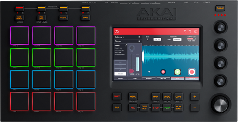Tap the Bars value 4 field

pos(148,40)
